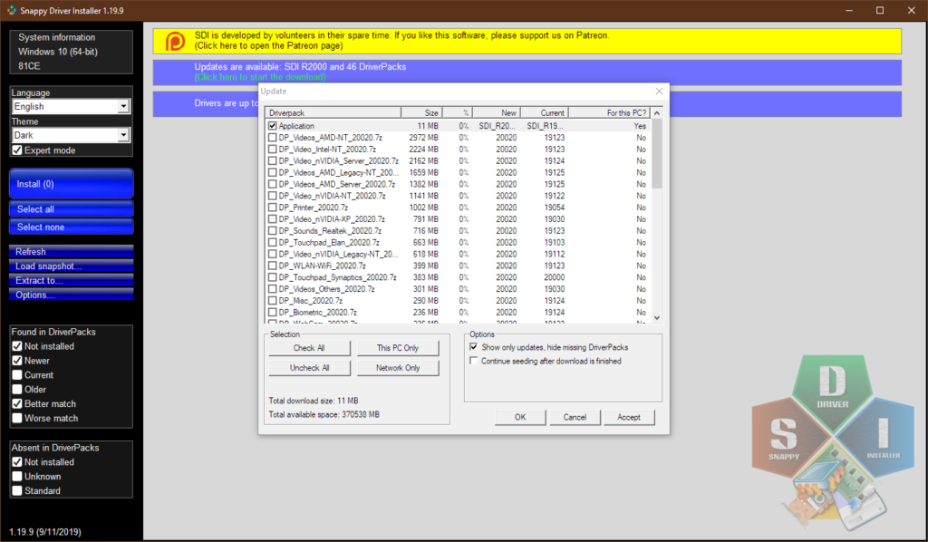Enable the Current filter checkbox
This screenshot has height=542, width=928.
click(x=17, y=375)
